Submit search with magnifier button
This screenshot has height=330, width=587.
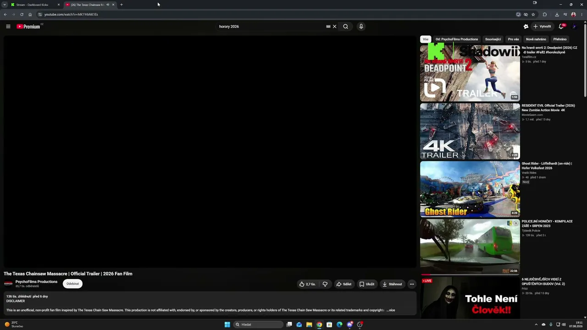(x=346, y=27)
